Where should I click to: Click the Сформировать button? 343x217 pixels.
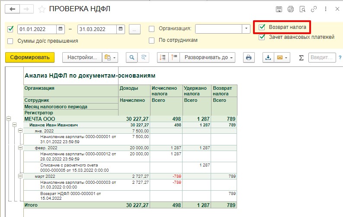tap(30, 57)
